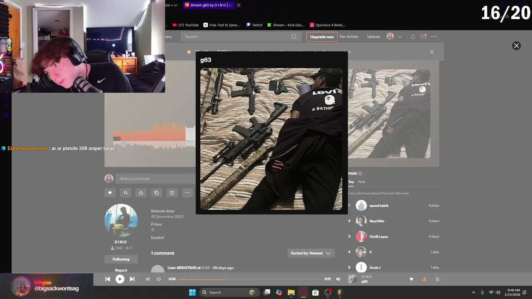Toggle repeat in the player

click(x=158, y=279)
